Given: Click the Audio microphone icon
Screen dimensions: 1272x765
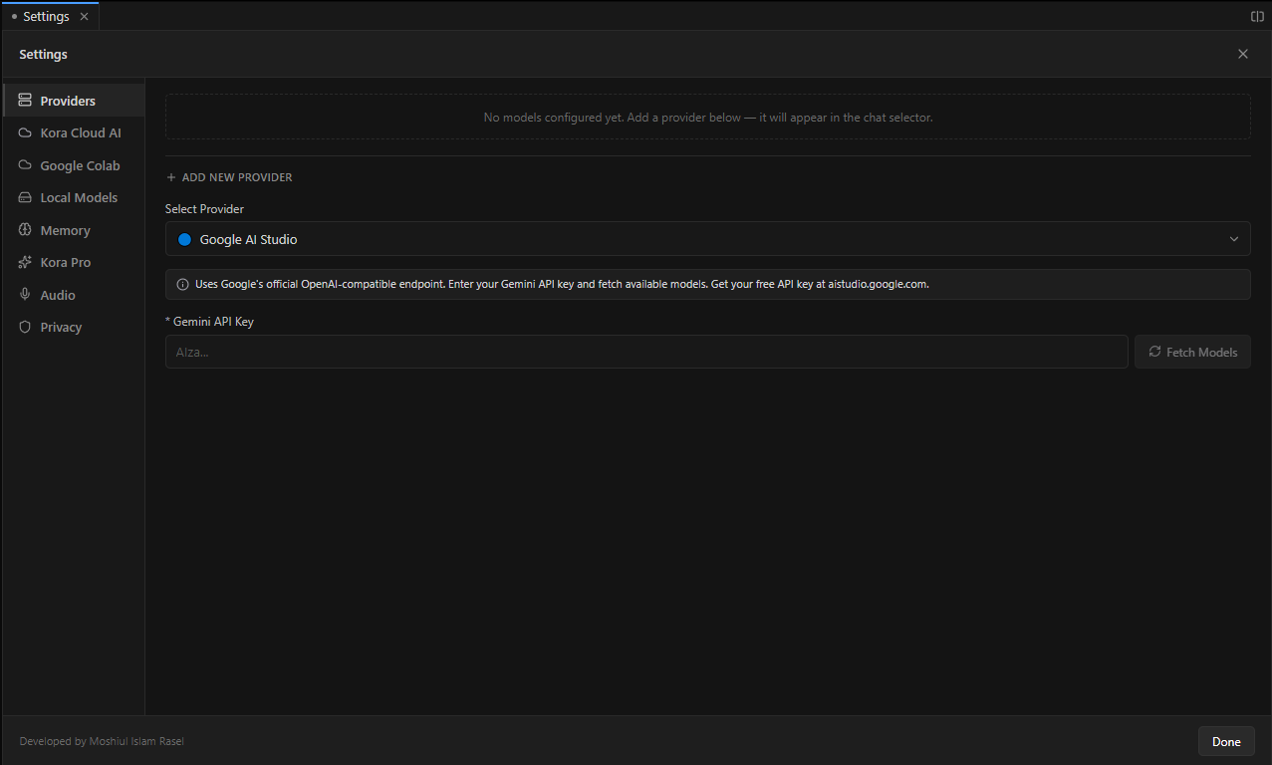Looking at the screenshot, I should (25, 295).
